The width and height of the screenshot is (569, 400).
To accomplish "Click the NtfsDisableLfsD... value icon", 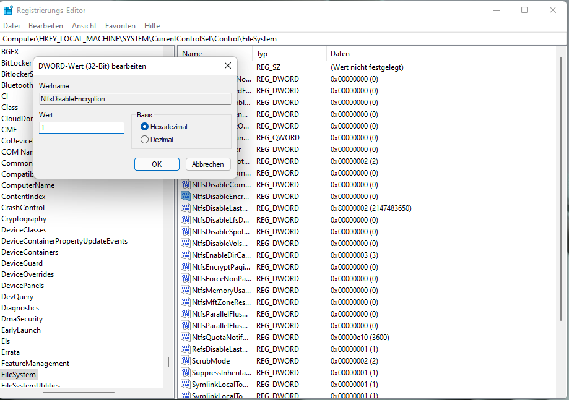I will (186, 219).
